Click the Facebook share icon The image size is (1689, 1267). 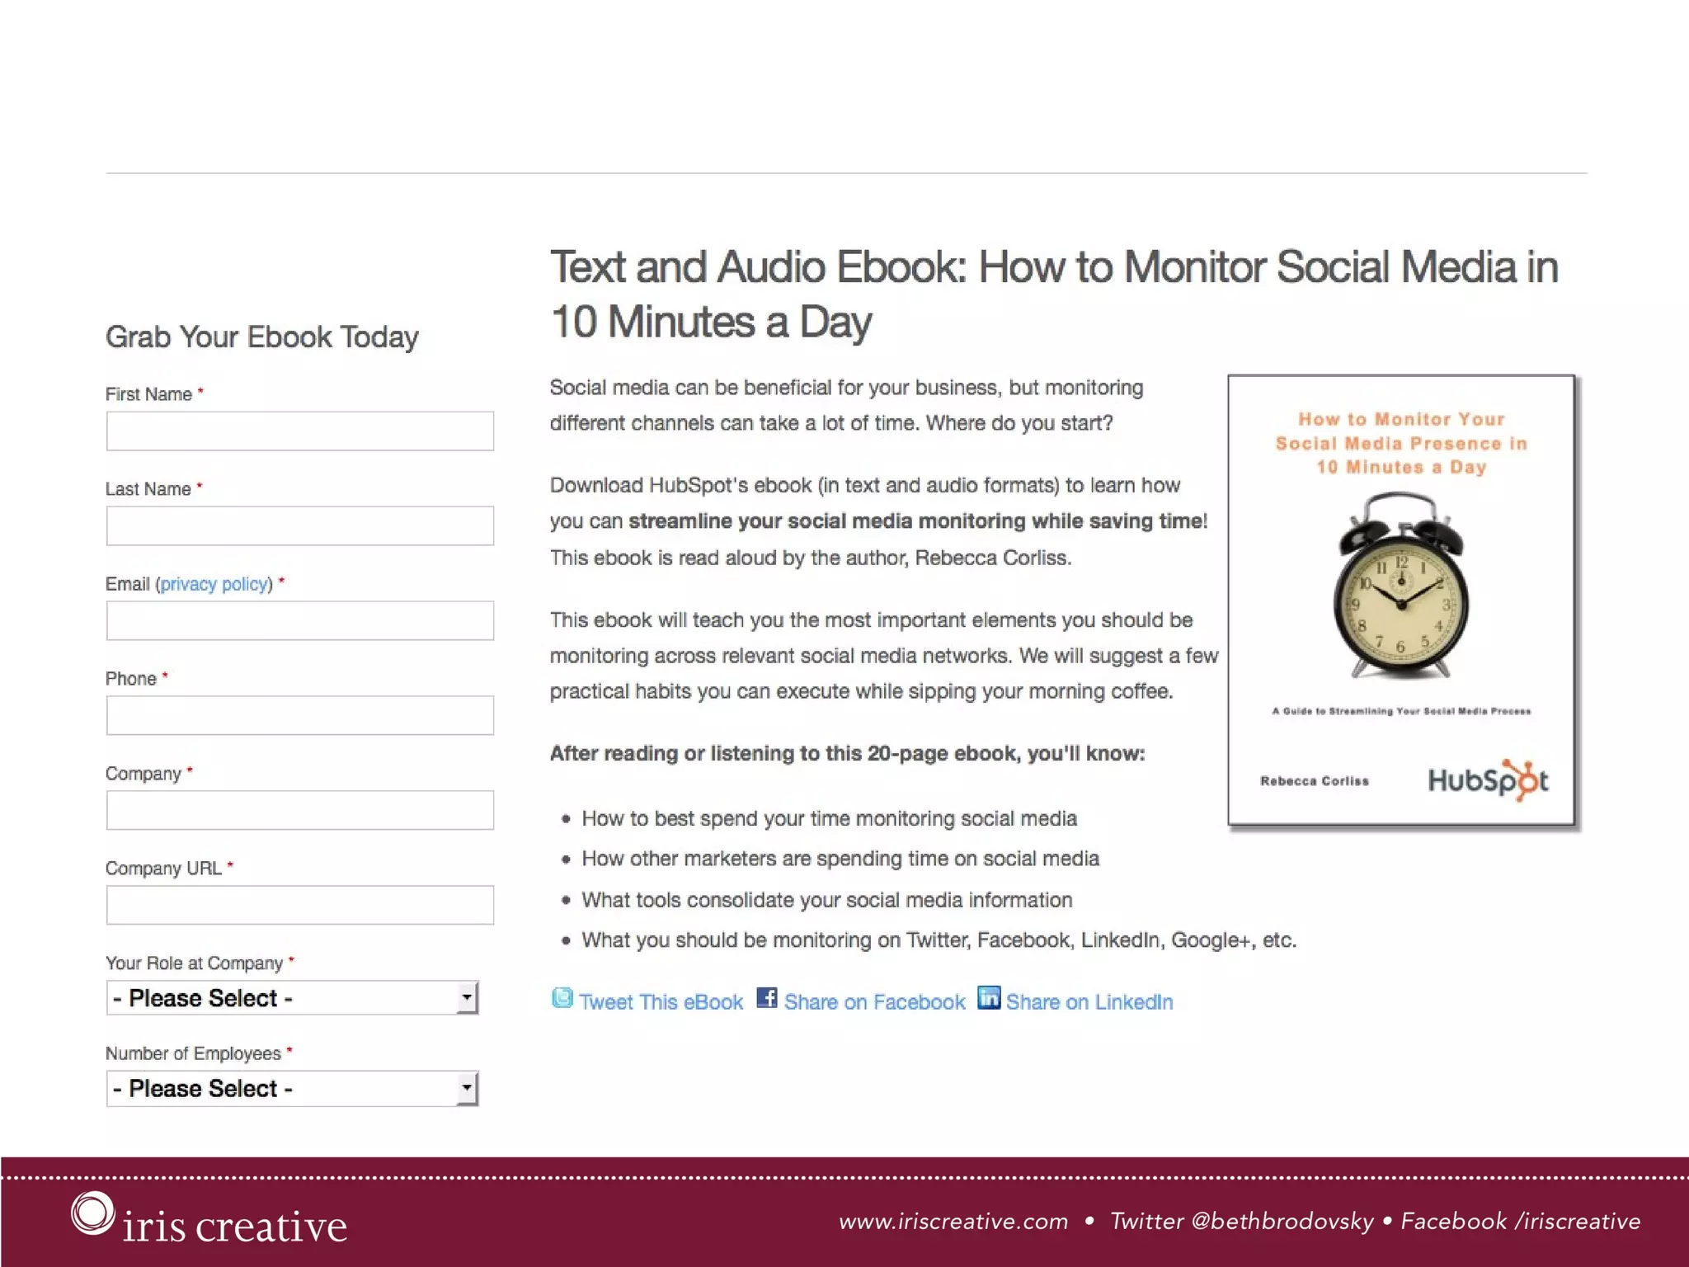(x=767, y=998)
